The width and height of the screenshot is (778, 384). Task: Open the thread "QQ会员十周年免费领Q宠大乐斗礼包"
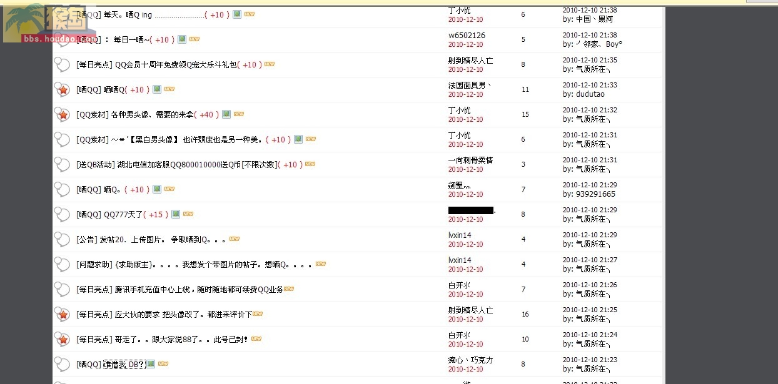[x=176, y=64]
